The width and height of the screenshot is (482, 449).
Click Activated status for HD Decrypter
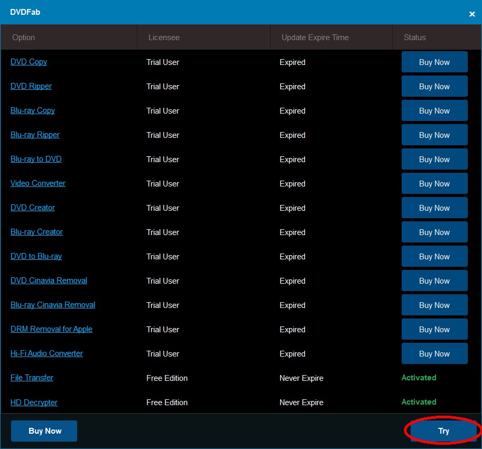(x=419, y=401)
